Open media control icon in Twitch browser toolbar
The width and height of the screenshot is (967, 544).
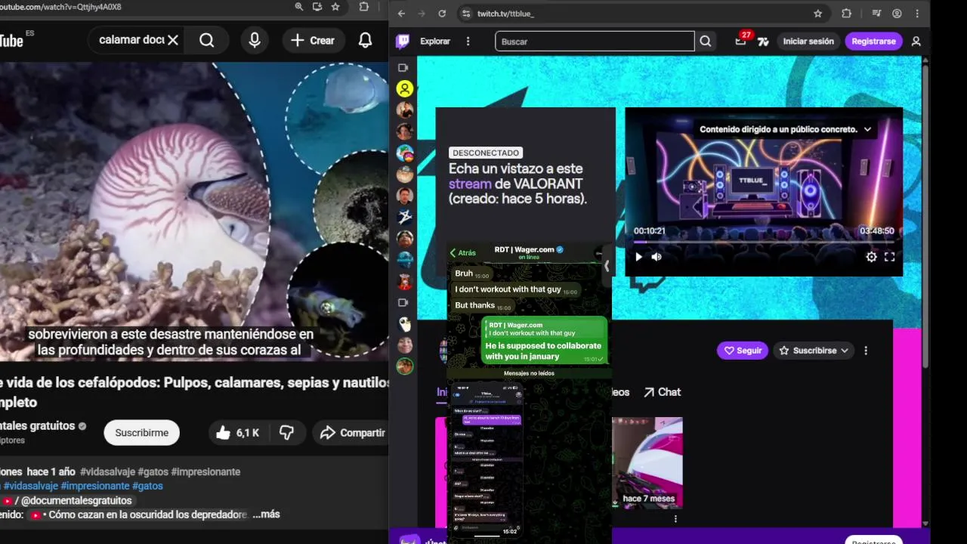(x=876, y=14)
